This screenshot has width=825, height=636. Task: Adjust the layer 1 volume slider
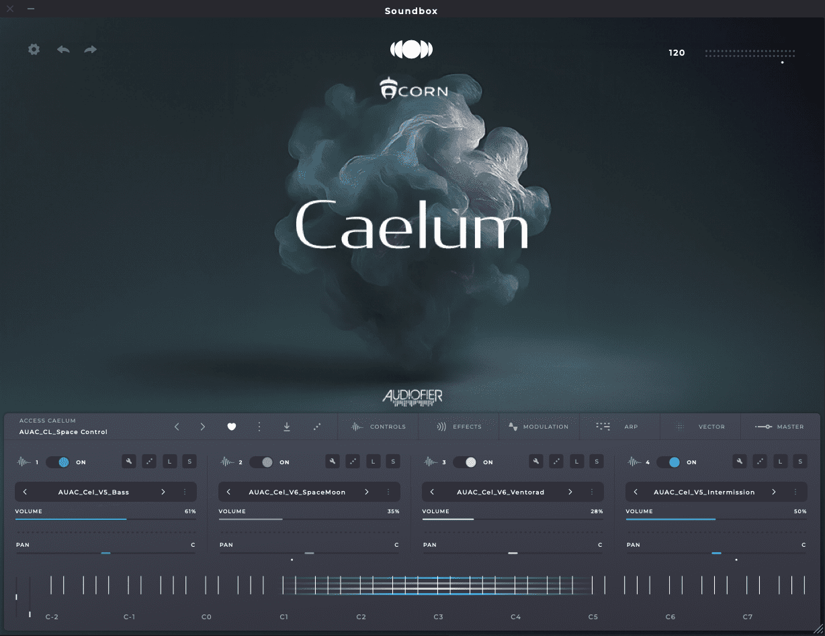click(x=105, y=519)
